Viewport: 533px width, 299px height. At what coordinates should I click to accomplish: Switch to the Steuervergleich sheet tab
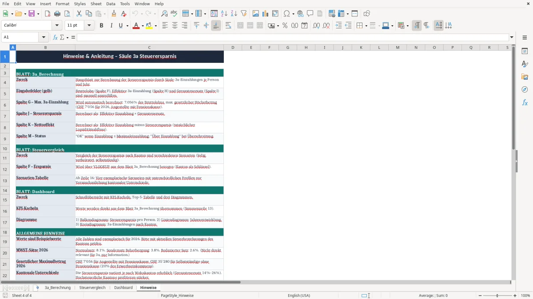point(92,287)
